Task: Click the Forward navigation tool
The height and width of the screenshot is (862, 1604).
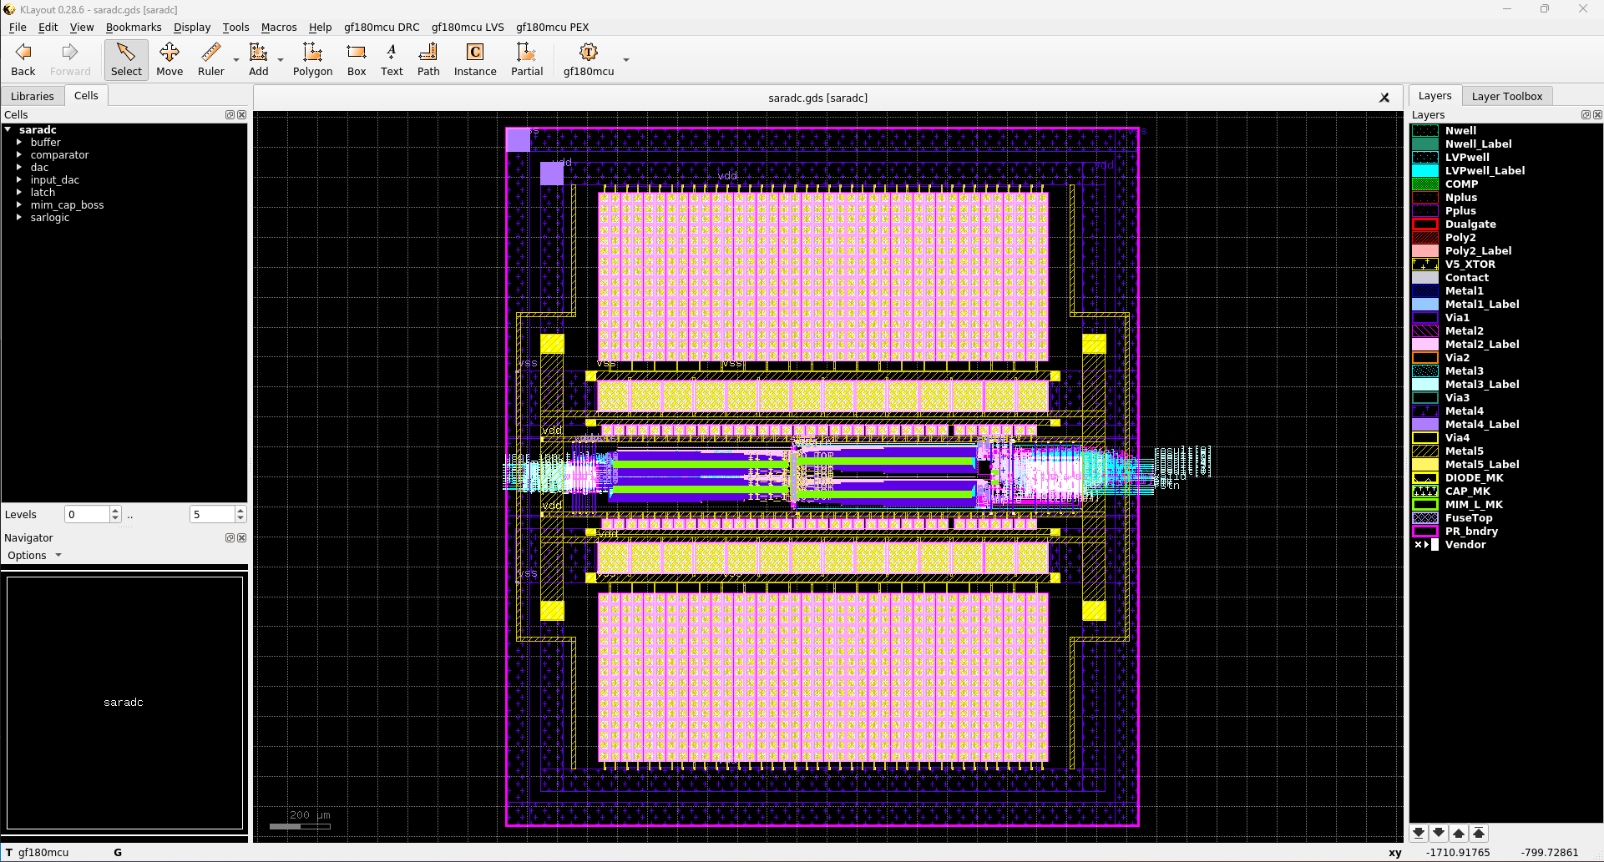Action: [x=70, y=59]
